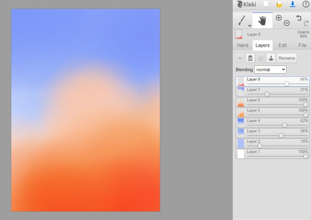Zoom in with the plus magnifier icon
Screen dimensions: 311x220
[279, 18]
